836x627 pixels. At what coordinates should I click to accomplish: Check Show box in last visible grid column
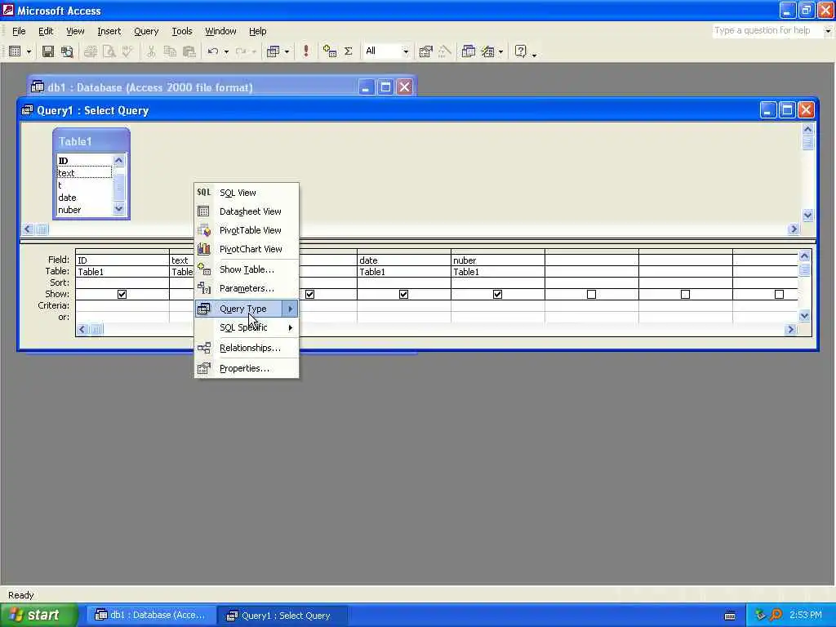coord(779,294)
